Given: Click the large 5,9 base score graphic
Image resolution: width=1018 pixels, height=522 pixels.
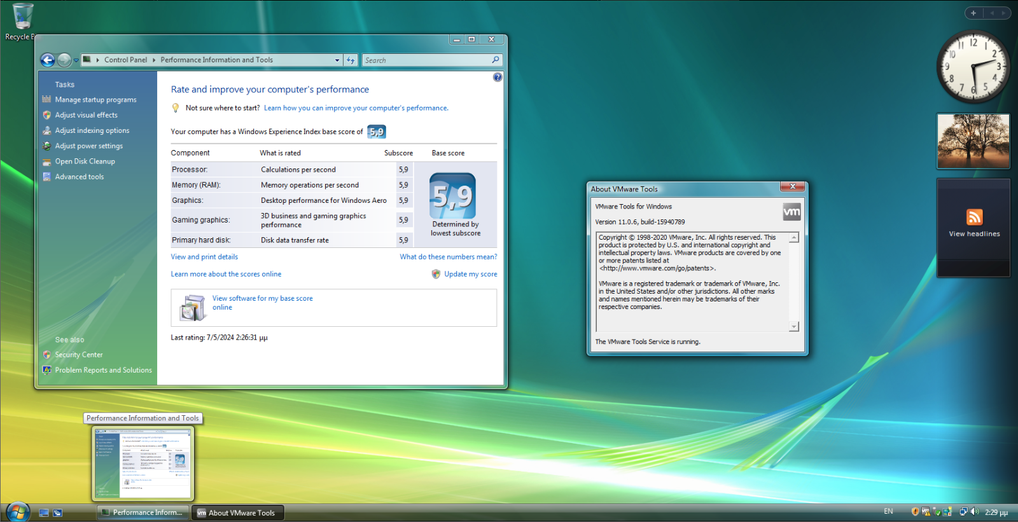Looking at the screenshot, I should coord(452,196).
